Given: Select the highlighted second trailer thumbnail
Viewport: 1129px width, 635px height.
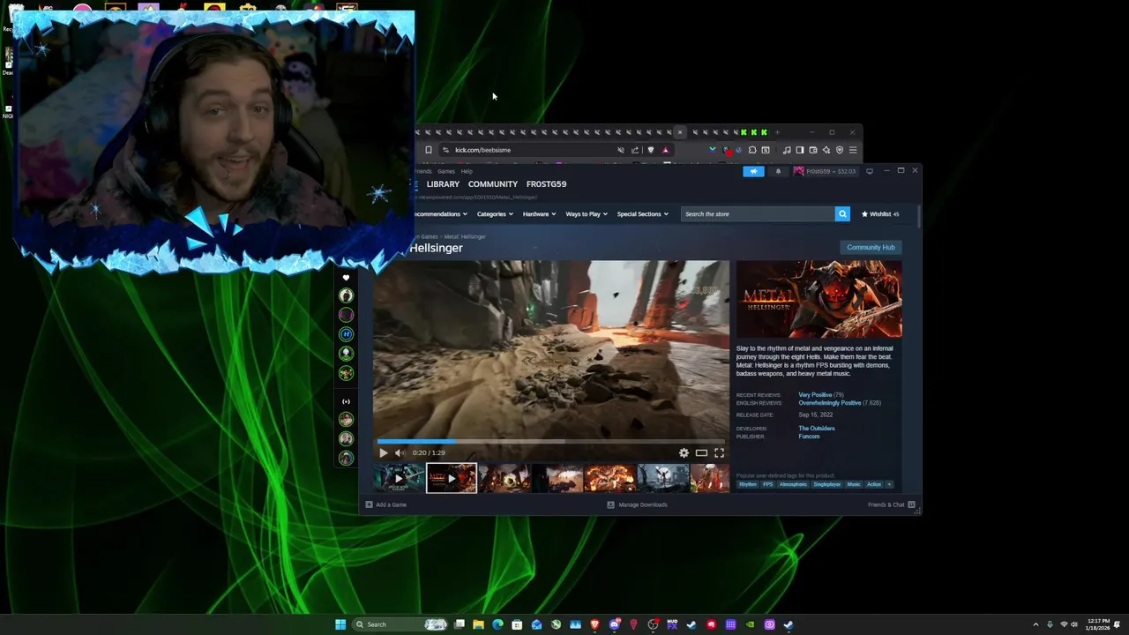Looking at the screenshot, I should [452, 478].
